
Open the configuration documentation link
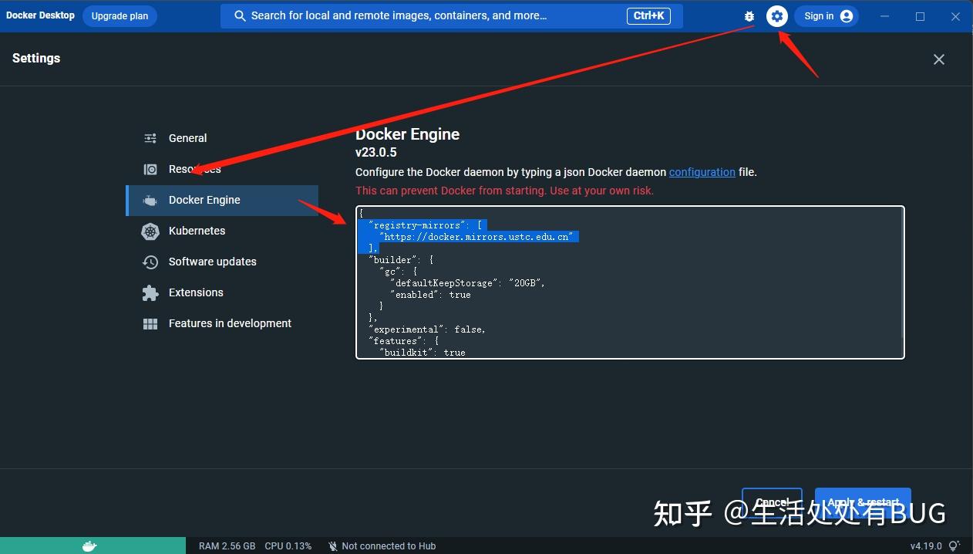click(x=702, y=172)
